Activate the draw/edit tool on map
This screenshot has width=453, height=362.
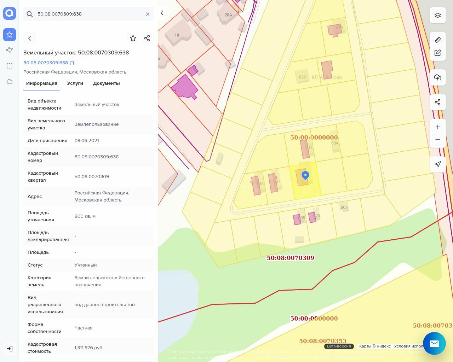coord(438,53)
